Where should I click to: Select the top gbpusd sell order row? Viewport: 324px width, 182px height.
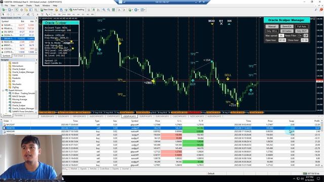point(161,125)
